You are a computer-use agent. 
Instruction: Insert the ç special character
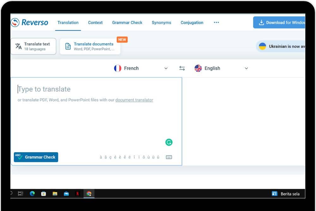[110, 157]
